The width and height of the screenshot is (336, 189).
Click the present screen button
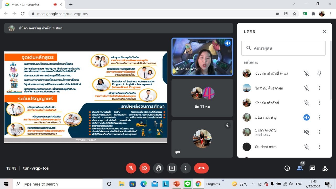tap(172, 168)
